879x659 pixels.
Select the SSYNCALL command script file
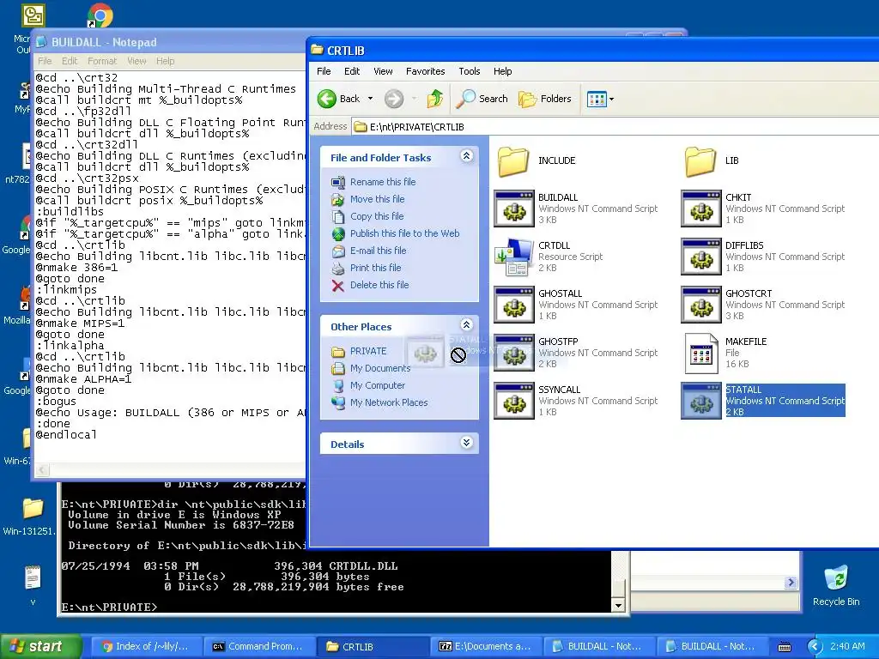(576, 402)
